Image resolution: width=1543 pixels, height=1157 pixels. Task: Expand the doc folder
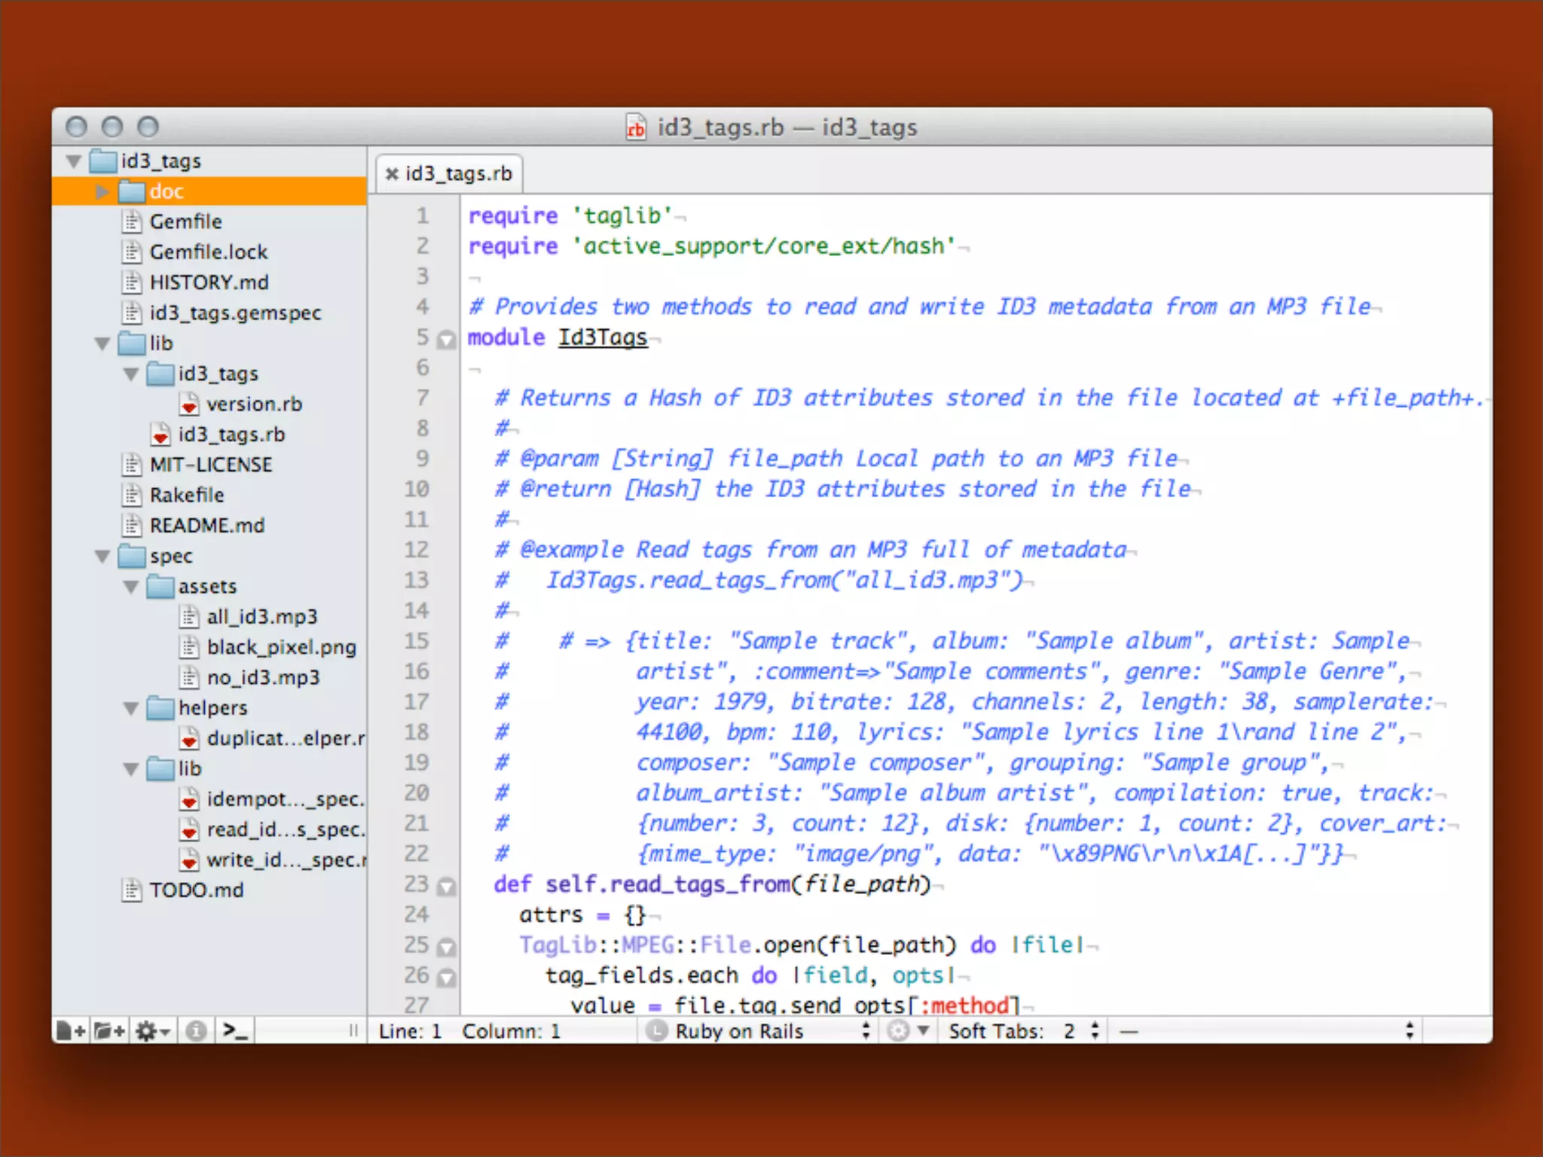click(x=102, y=191)
